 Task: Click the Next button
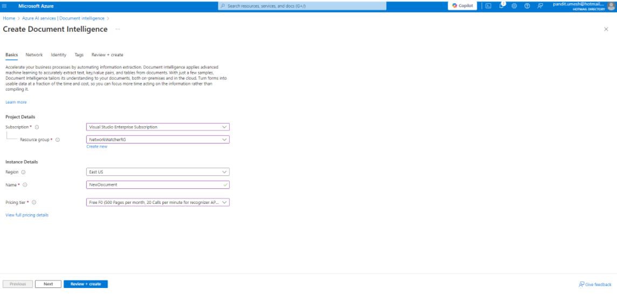coord(49,284)
